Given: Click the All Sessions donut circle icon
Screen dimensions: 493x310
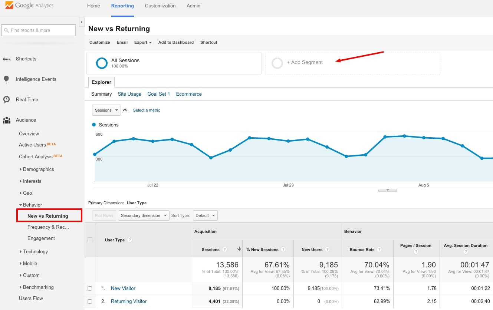Looking at the screenshot, I should tap(102, 63).
